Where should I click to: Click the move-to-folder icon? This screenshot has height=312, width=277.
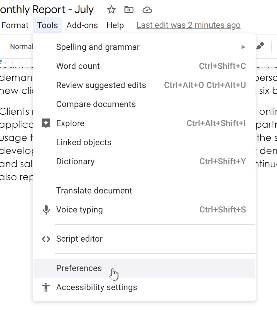pyautogui.click(x=129, y=10)
